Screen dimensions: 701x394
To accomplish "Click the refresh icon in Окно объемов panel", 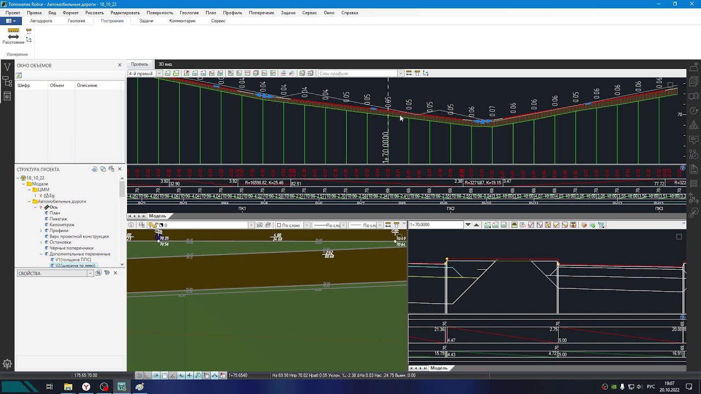I will point(19,76).
